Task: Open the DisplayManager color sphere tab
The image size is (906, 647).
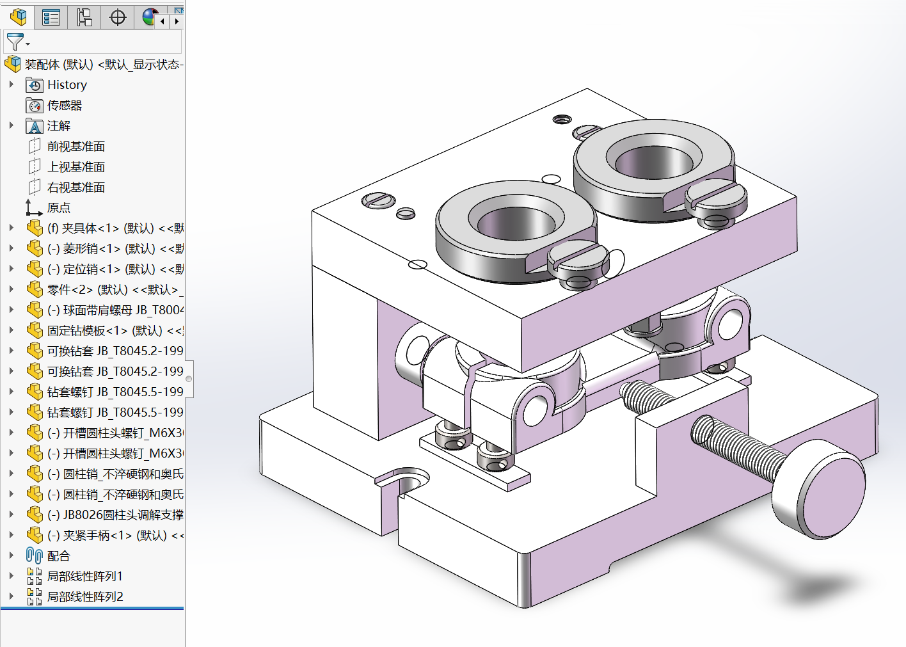Action: pyautogui.click(x=150, y=17)
